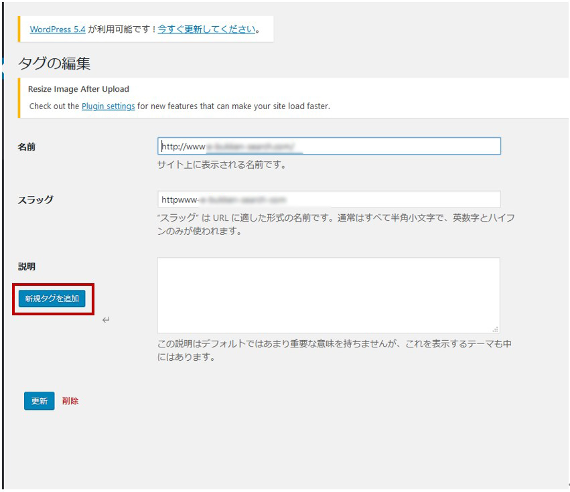Open the WordPress 5.4 link
Viewport: 570px width, 492px height.
pyautogui.click(x=58, y=29)
